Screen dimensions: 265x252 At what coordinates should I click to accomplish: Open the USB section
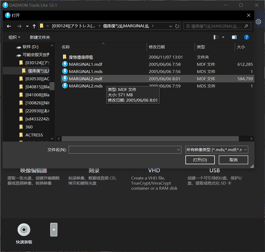[x=215, y=170]
